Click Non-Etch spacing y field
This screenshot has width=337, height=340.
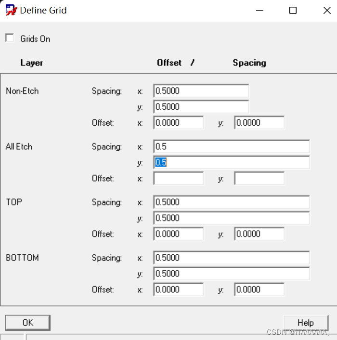pos(201,107)
